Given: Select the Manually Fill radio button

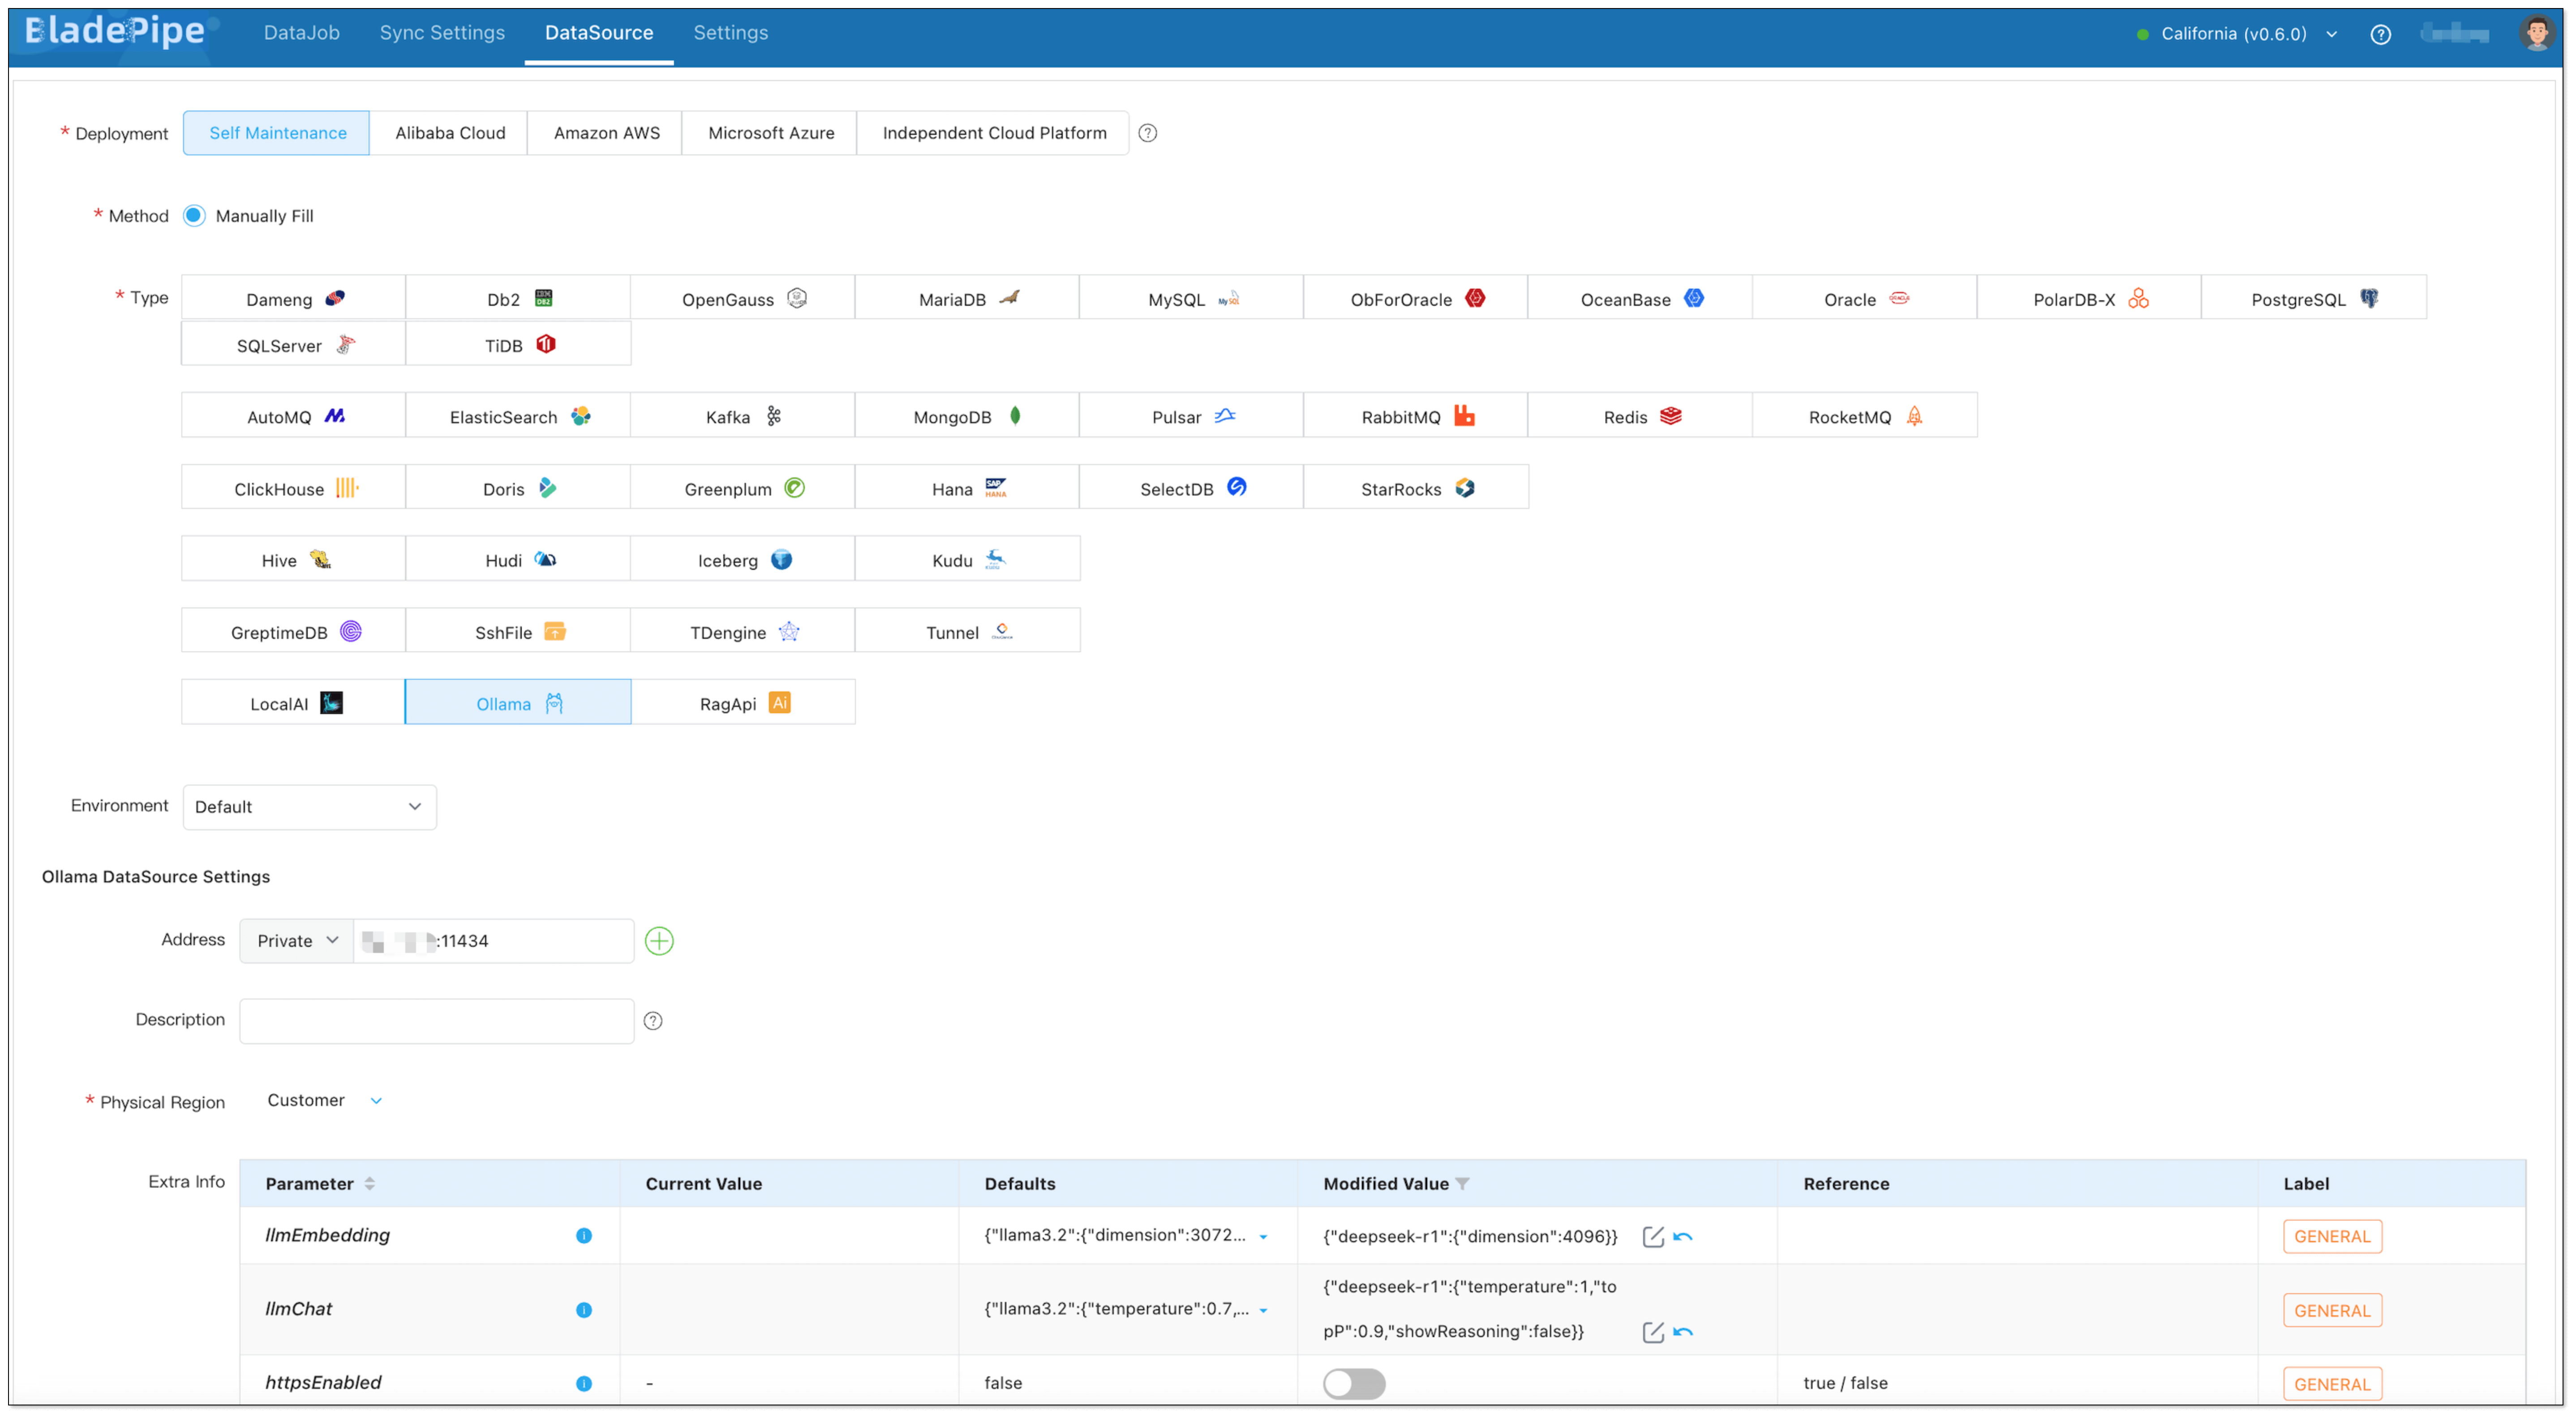Looking at the screenshot, I should pos(194,216).
